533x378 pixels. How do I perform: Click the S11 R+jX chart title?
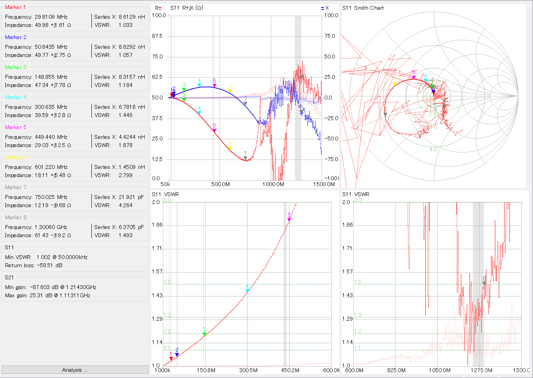pos(186,8)
